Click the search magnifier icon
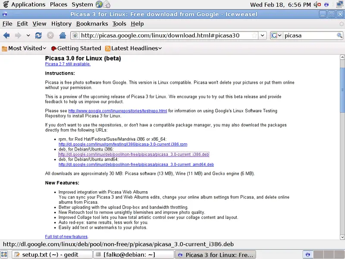Screen dimensions: 345x259 click(339, 35)
